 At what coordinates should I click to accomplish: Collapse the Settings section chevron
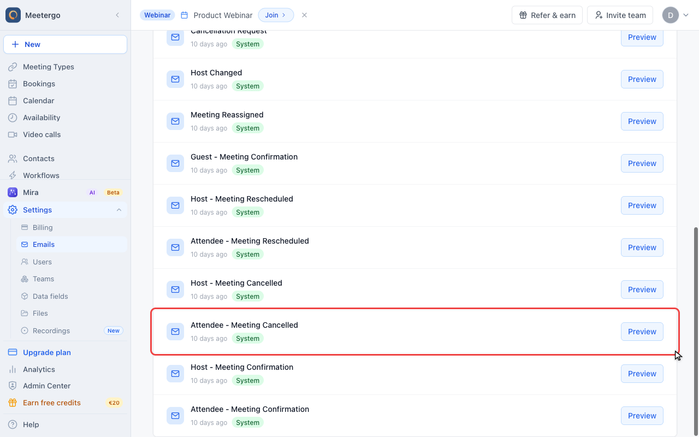click(119, 210)
